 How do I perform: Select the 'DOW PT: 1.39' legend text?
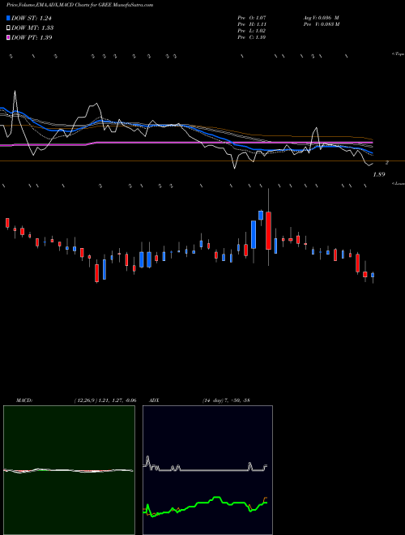(x=32, y=37)
